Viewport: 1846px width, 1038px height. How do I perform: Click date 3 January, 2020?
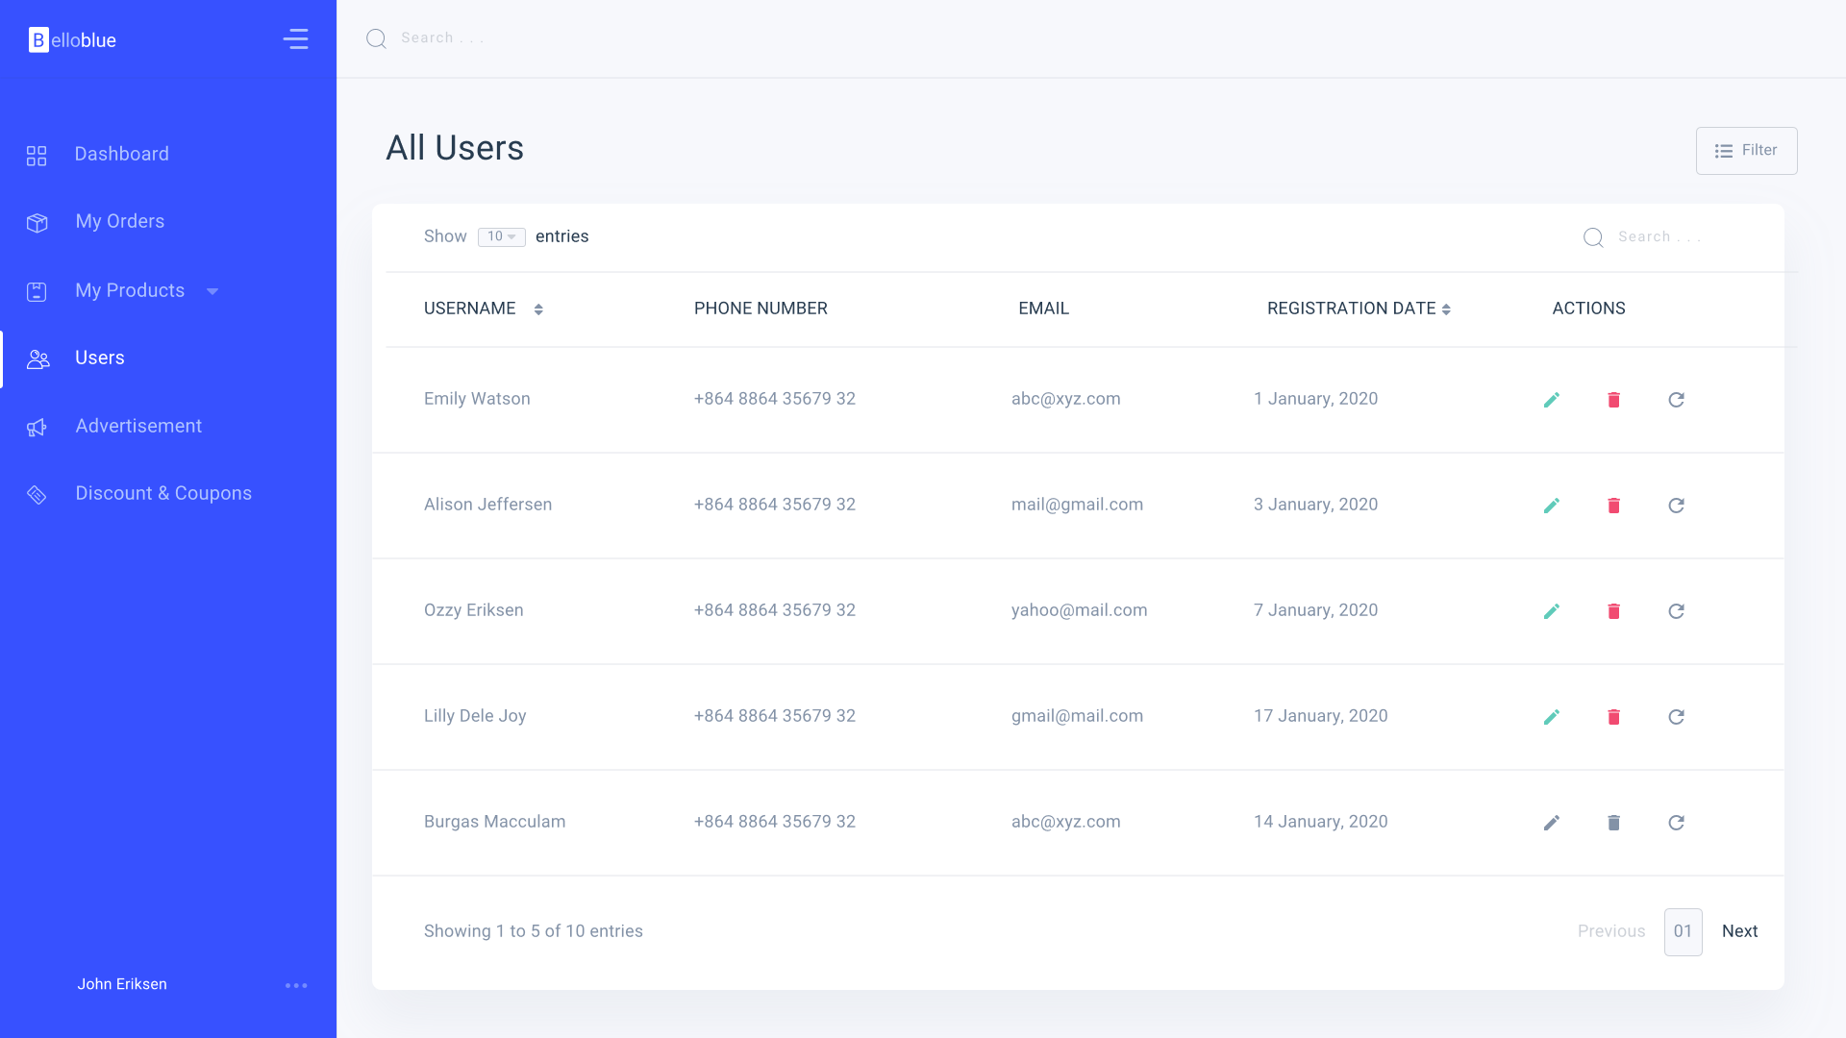coord(1315,505)
